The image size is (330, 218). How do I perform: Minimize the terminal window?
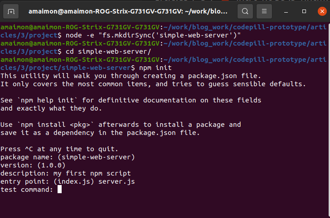click(286, 11)
